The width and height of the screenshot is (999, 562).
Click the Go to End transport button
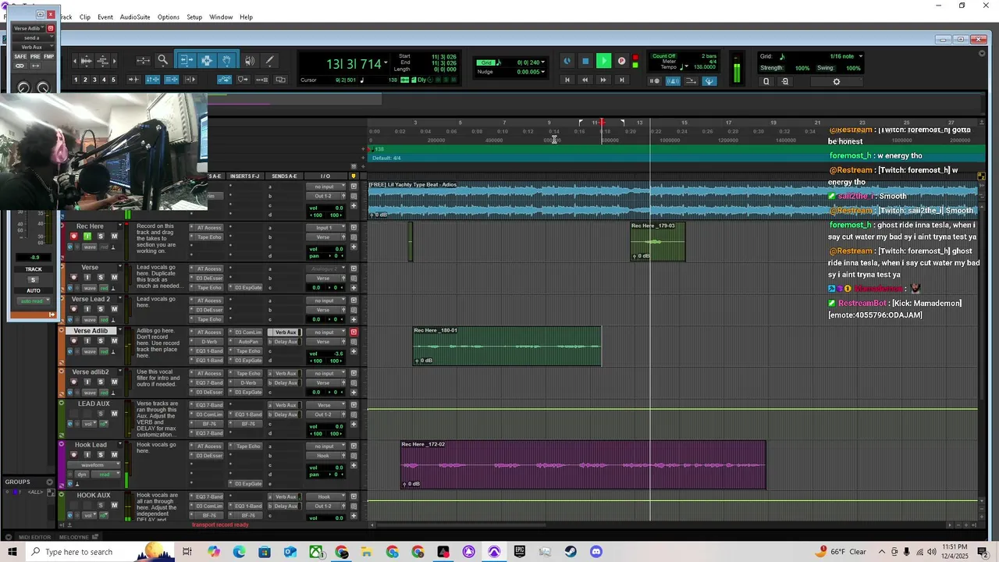(621, 80)
